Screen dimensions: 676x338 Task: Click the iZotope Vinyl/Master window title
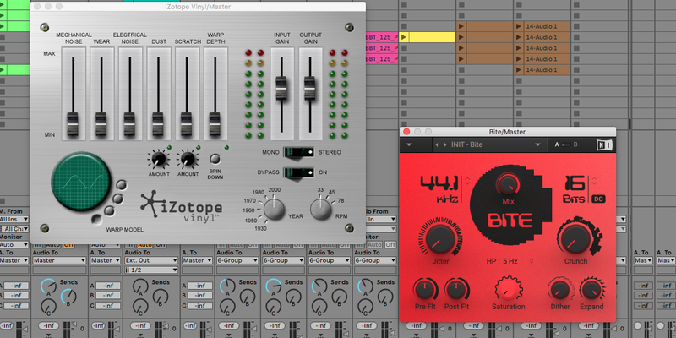coord(198,7)
